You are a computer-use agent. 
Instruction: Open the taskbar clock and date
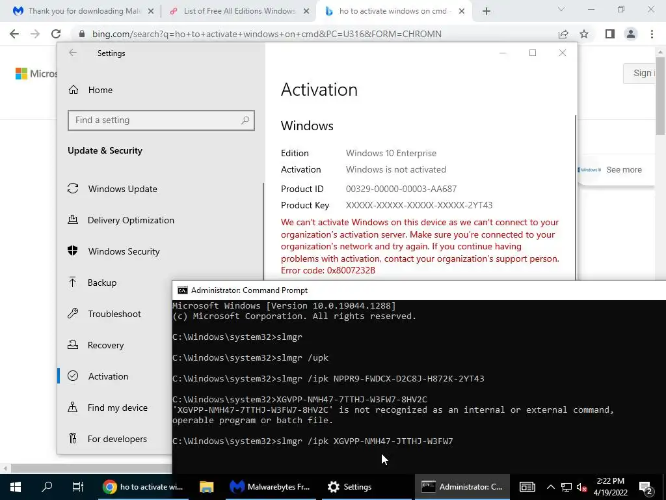[x=610, y=487]
